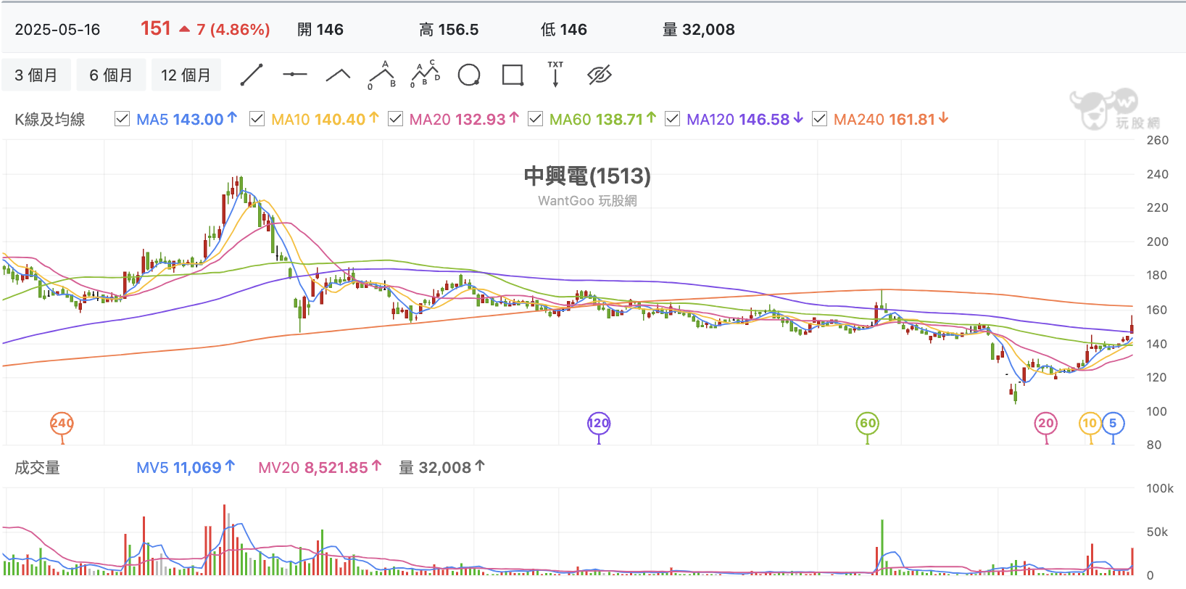Uncheck the MA60 moving average checkbox
Viewport: 1186px width, 589px height.
(535, 119)
